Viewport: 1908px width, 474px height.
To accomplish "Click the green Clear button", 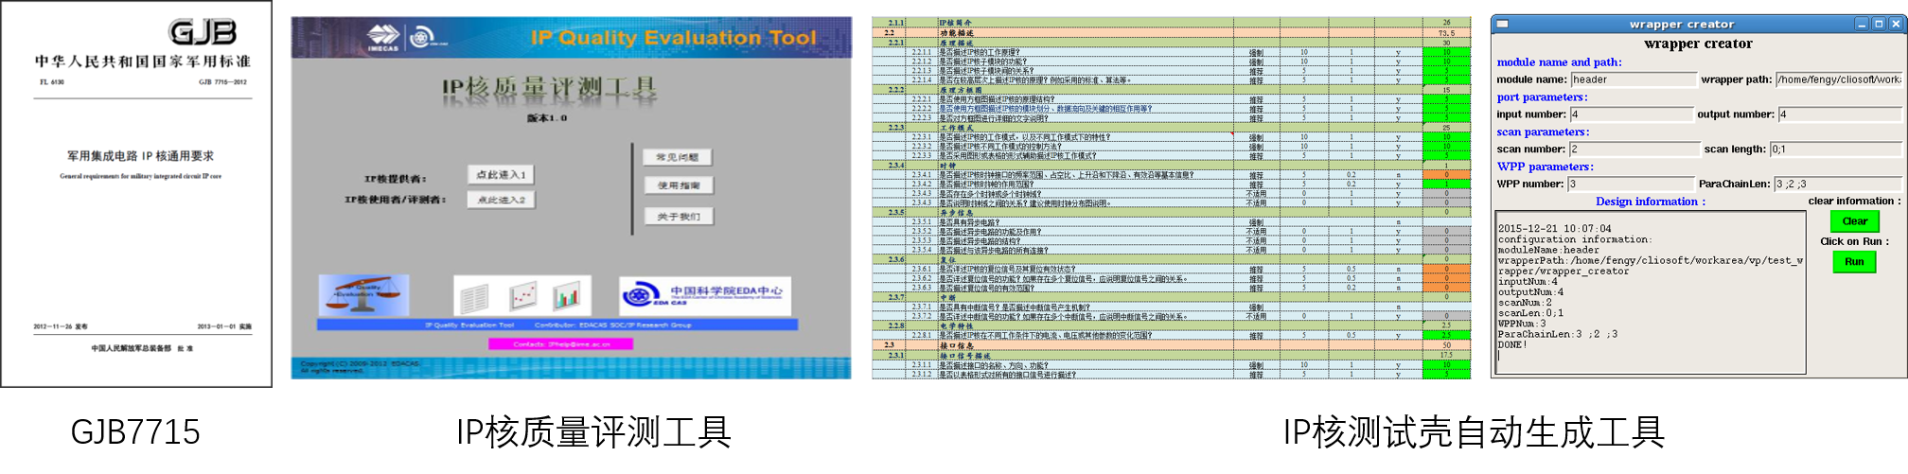I will (1854, 221).
